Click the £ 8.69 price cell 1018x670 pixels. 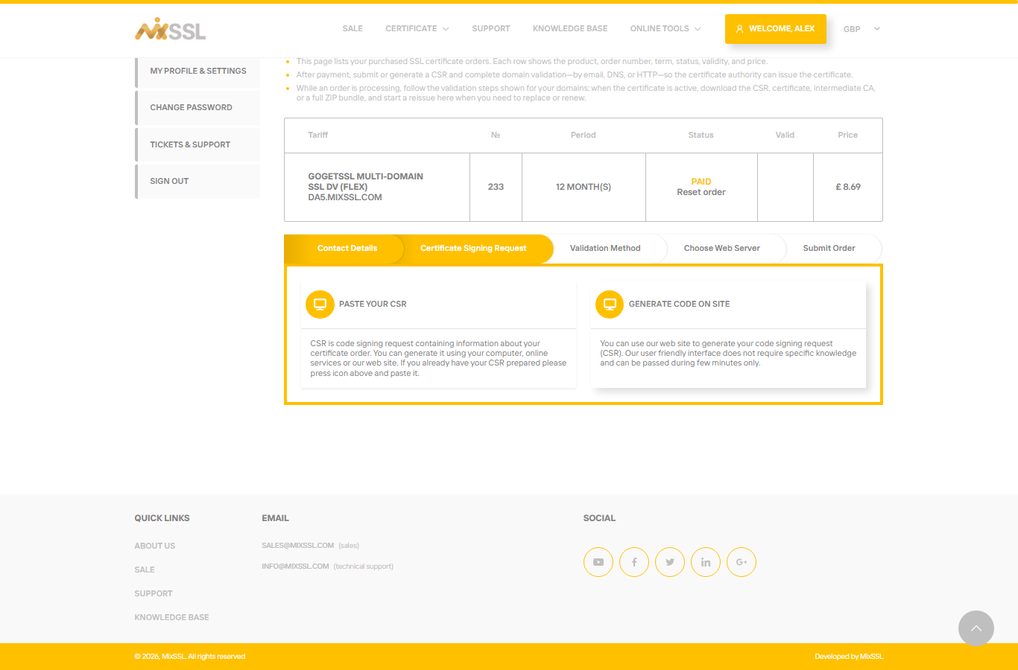point(848,187)
